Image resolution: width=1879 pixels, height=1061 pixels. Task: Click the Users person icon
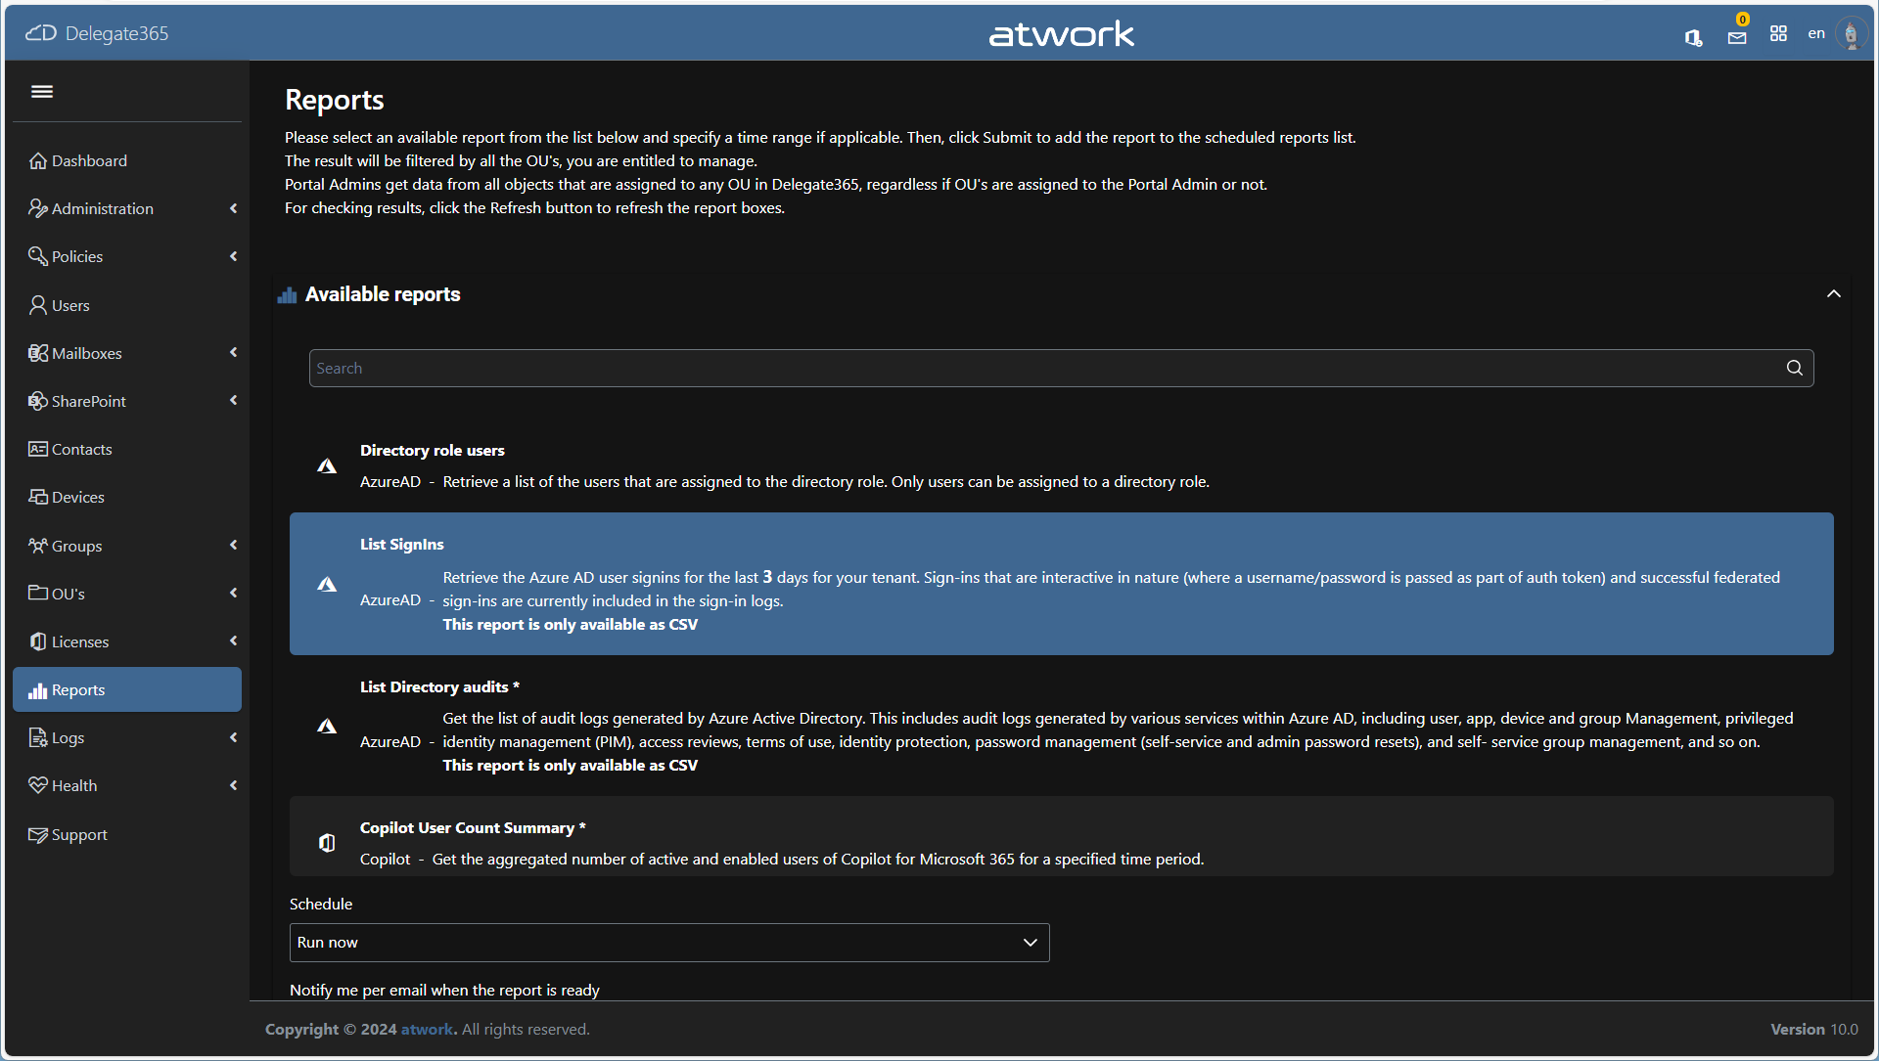[x=38, y=305]
